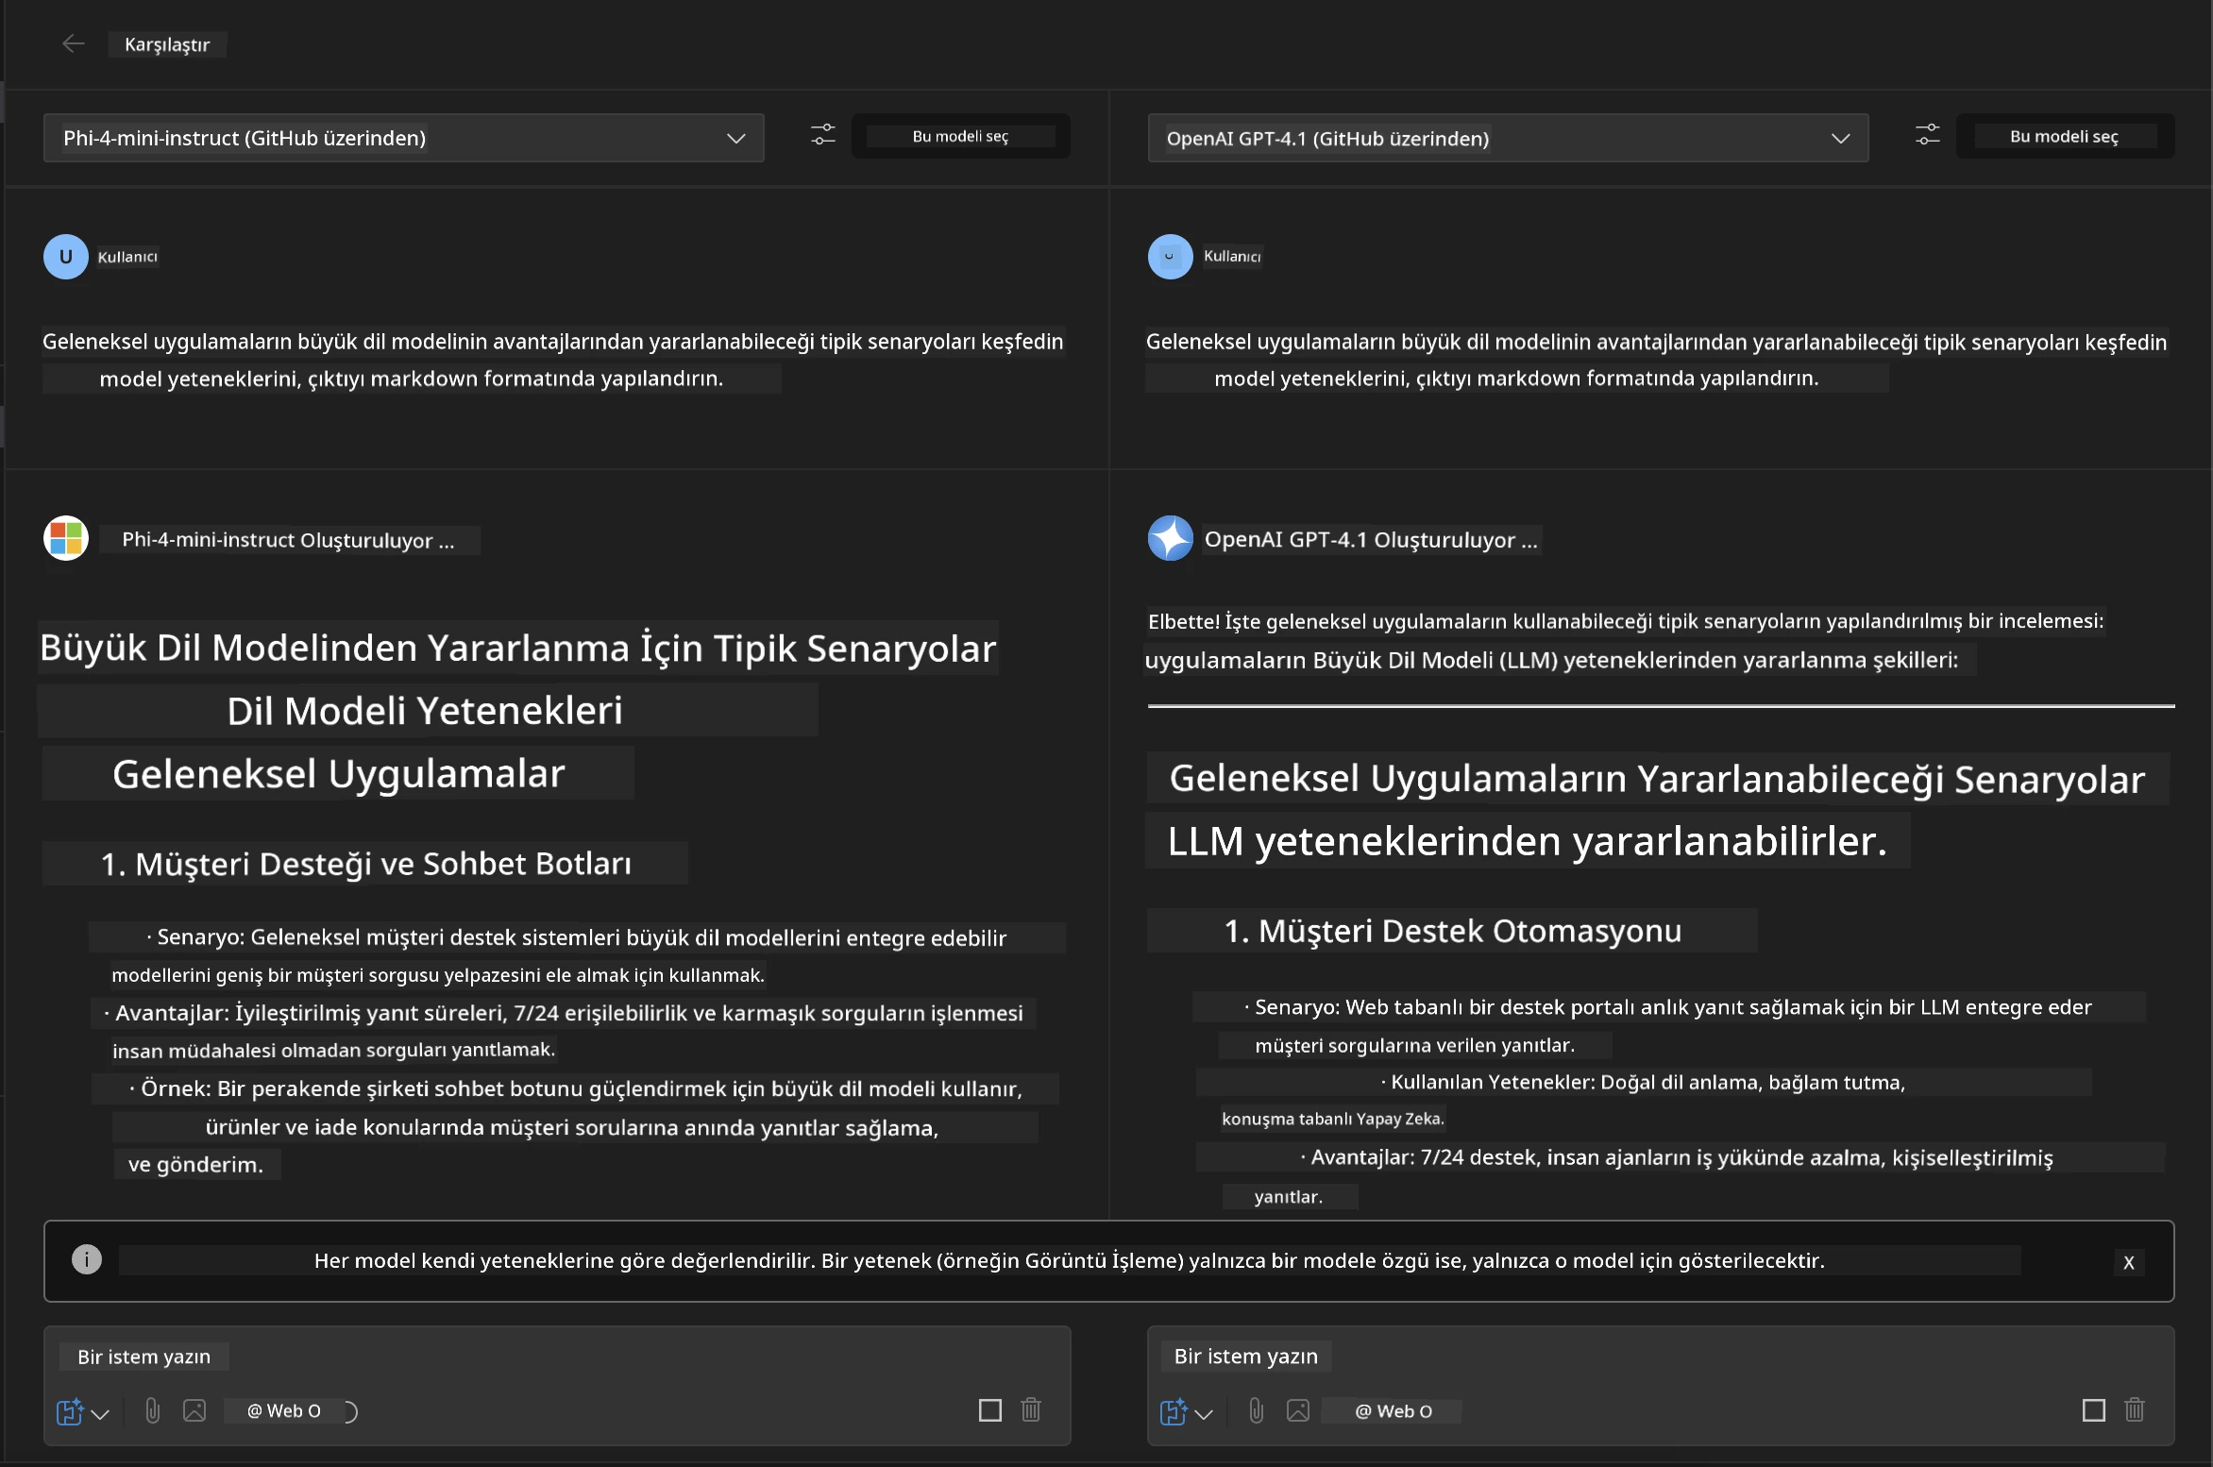Screen dimensions: 2213x1467
Task: Dismiss the model capabilities notice with X
Action: coord(2129,1262)
